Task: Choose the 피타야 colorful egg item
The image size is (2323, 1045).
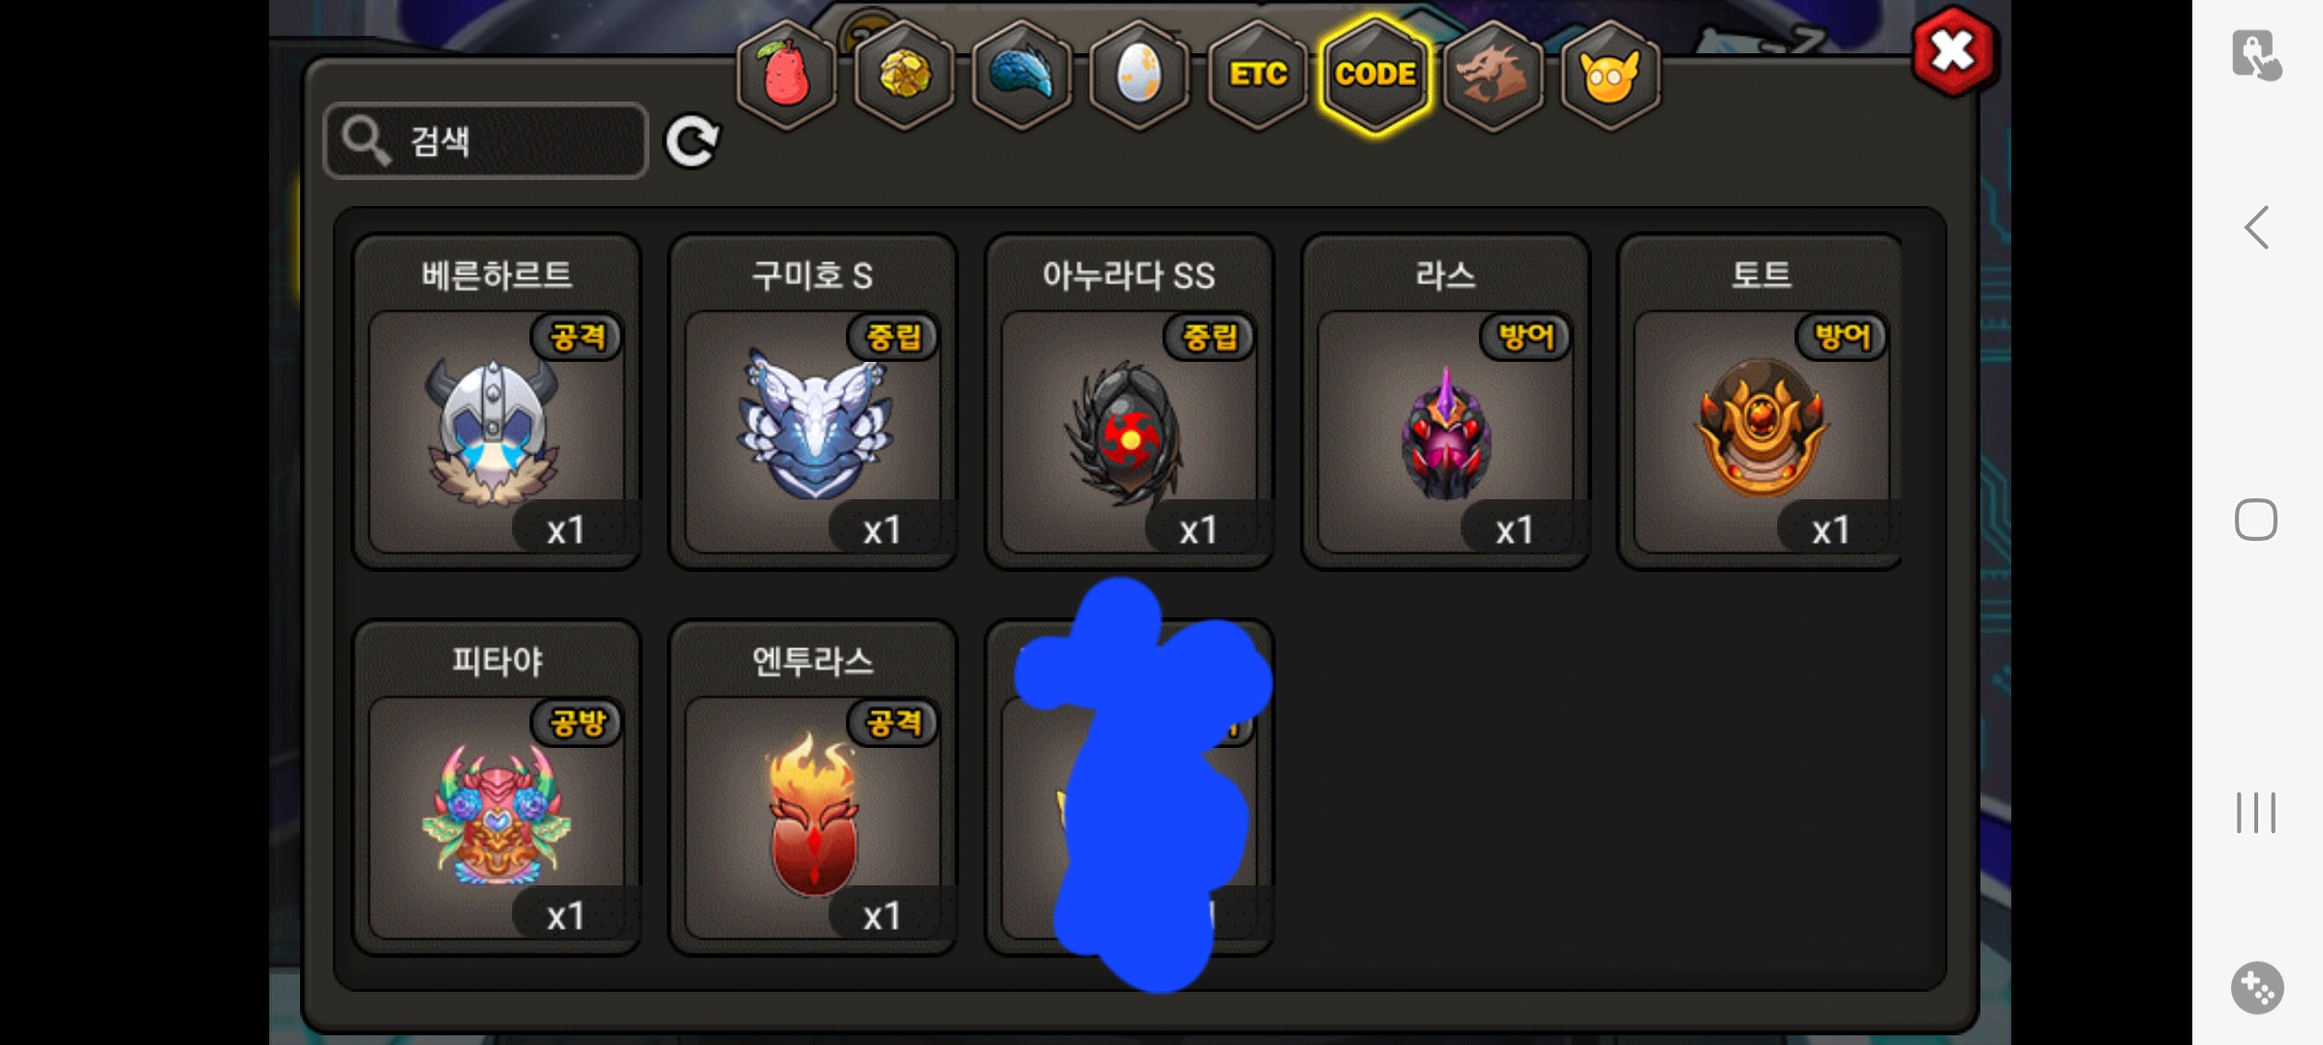Action: 497,788
